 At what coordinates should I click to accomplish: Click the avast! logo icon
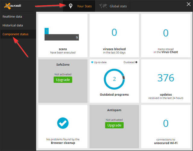[x=13, y=6]
